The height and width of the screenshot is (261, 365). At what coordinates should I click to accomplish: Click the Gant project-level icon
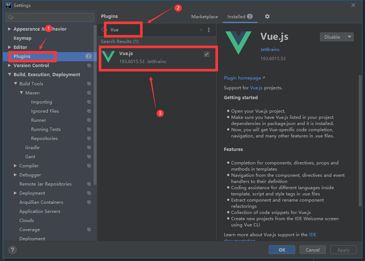point(89,157)
